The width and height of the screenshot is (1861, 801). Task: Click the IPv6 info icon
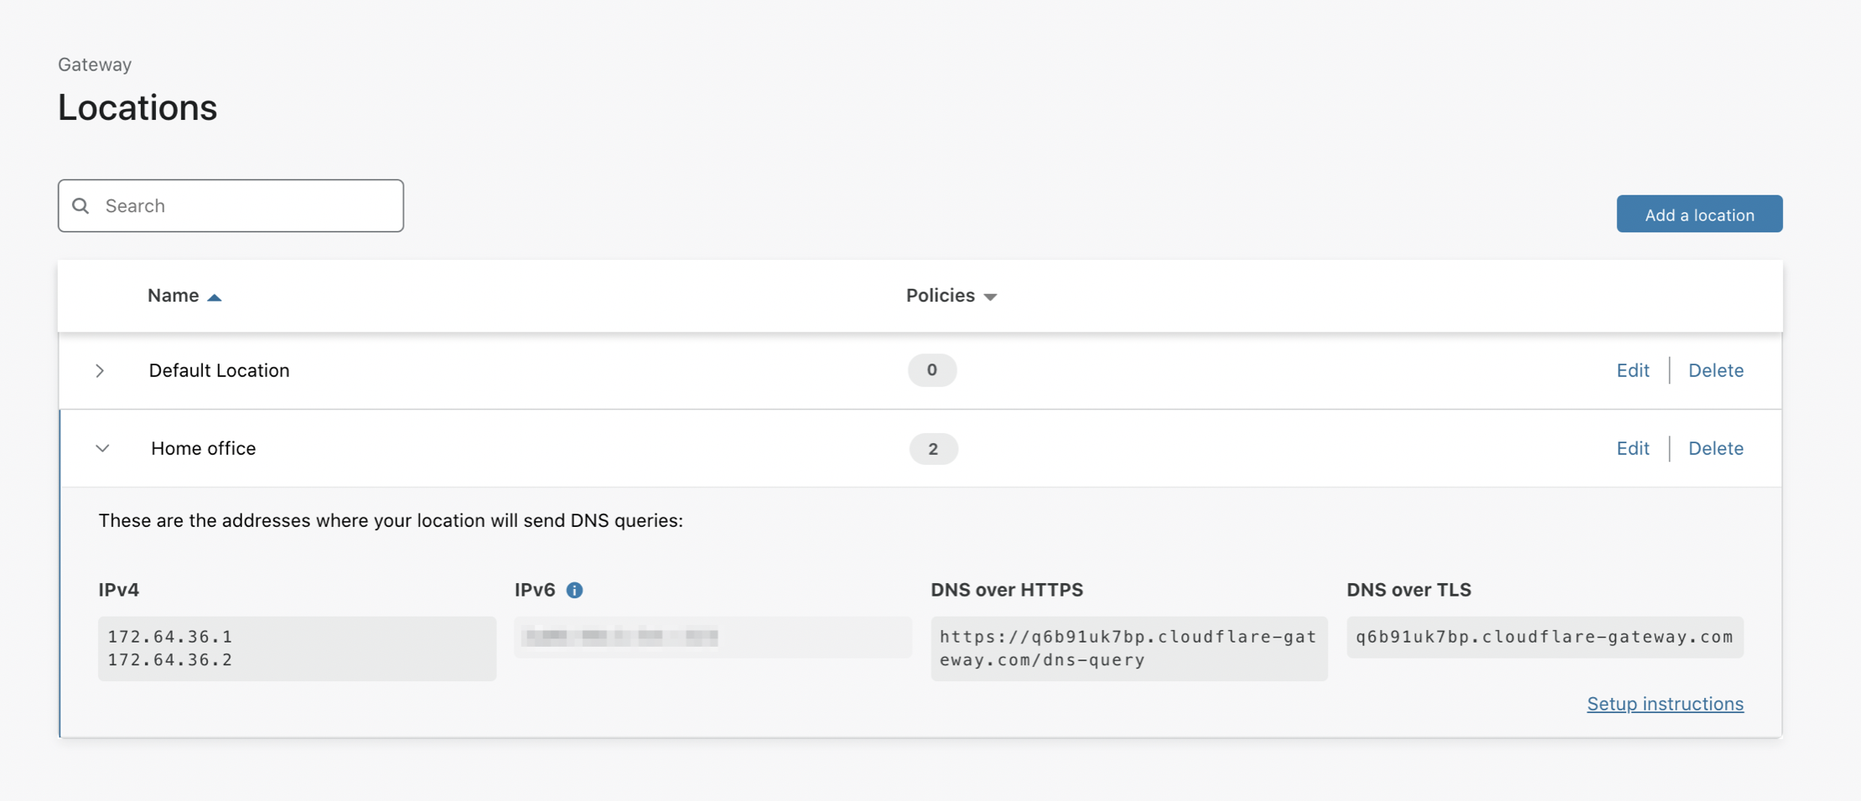(574, 590)
